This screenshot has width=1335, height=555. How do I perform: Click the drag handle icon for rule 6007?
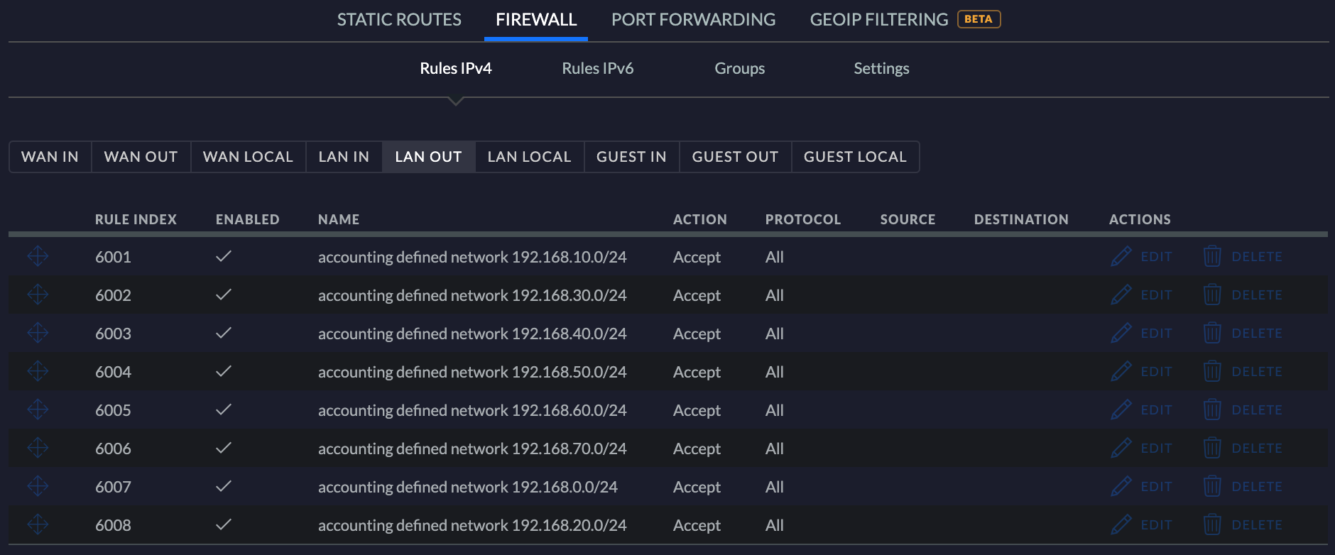[38, 486]
